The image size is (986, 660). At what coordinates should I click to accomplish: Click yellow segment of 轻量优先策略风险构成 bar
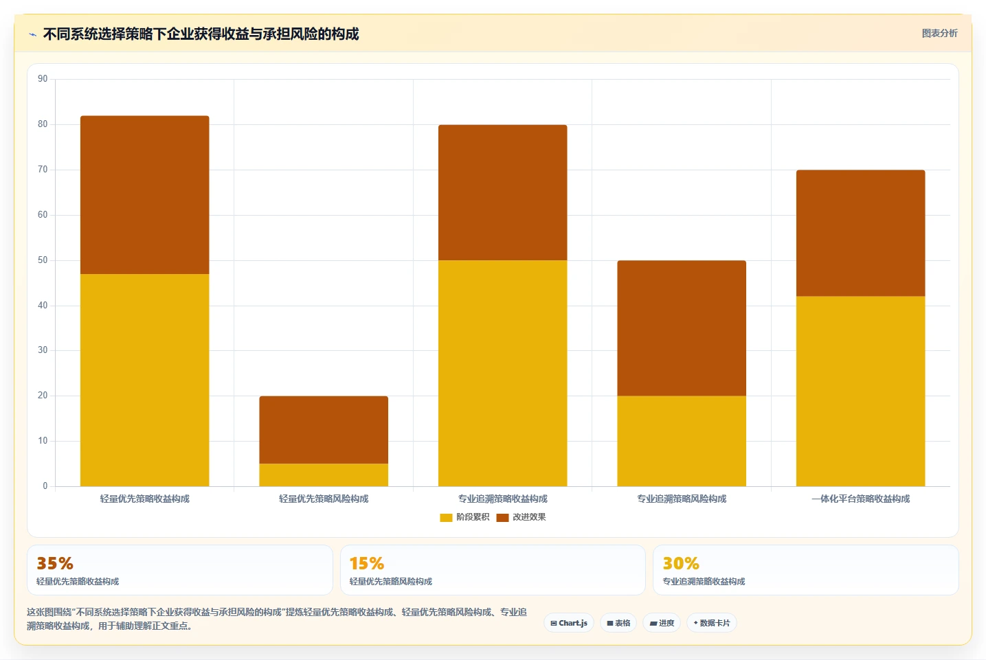point(324,475)
